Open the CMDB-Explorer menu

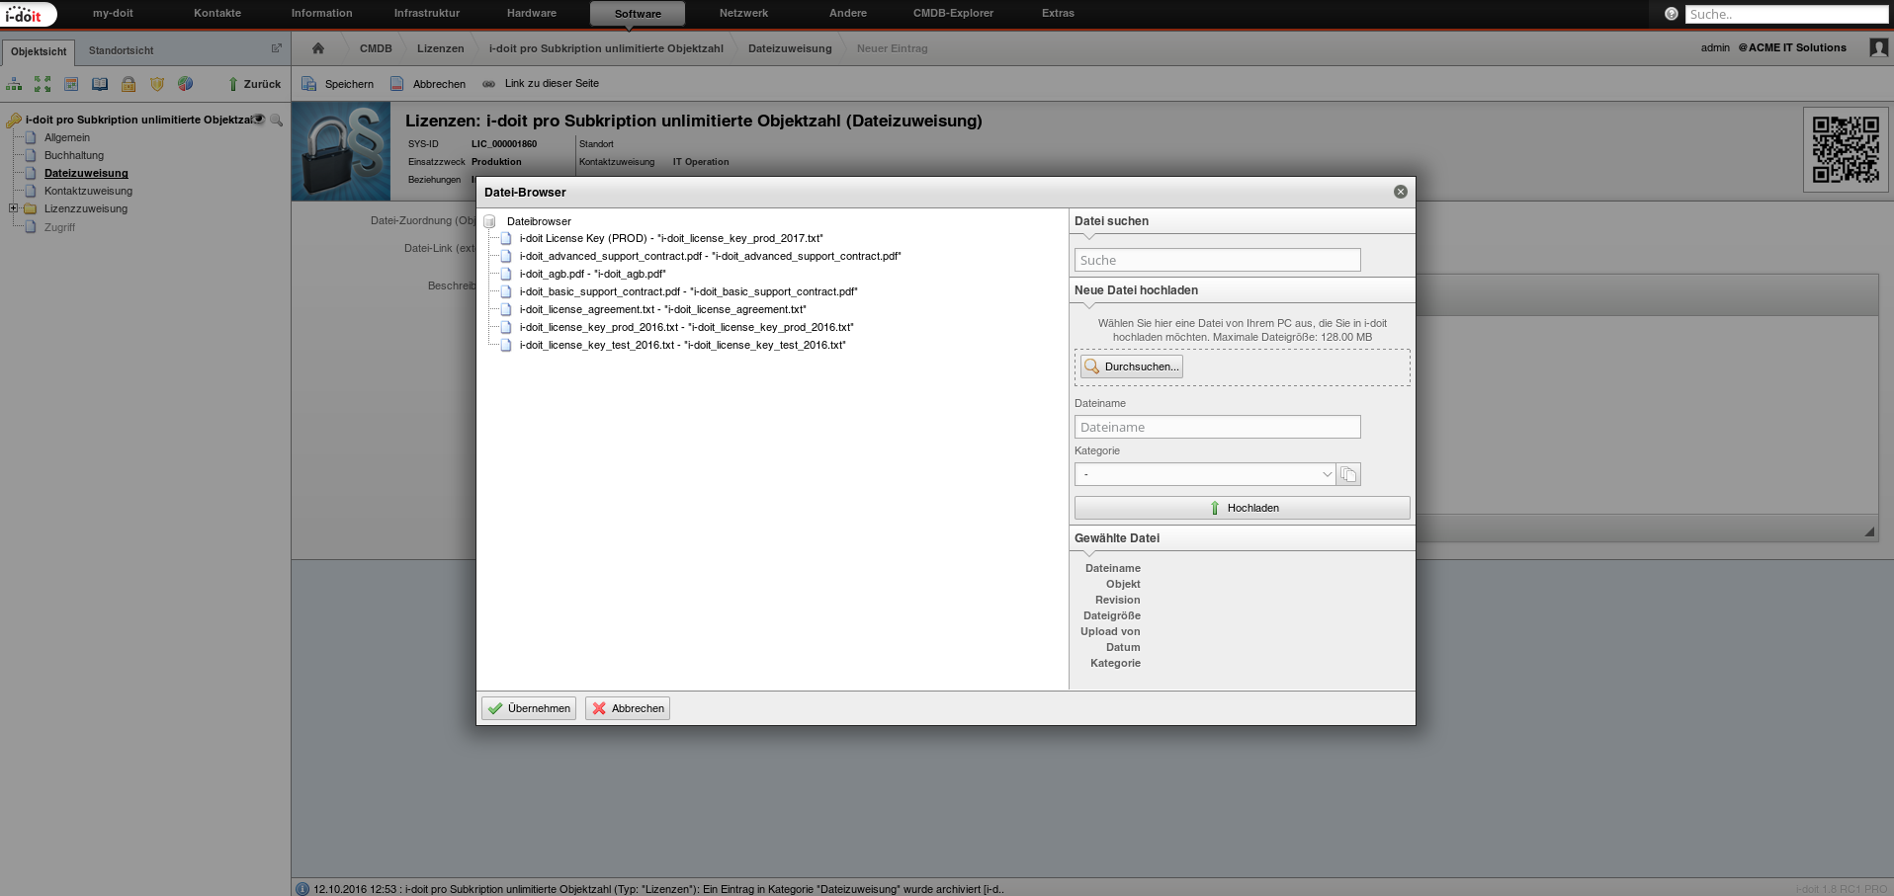(953, 13)
